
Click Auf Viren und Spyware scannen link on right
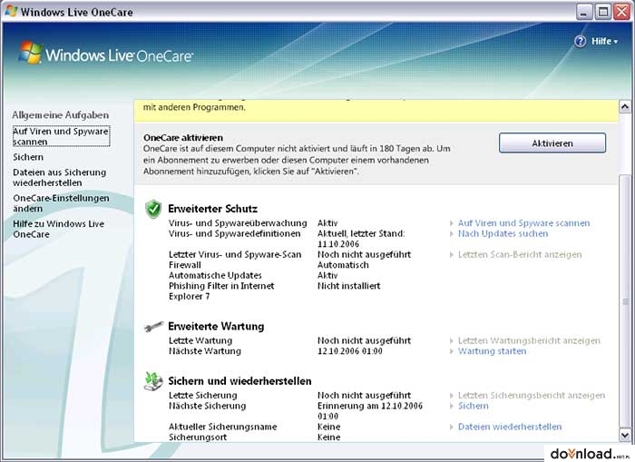click(x=523, y=223)
